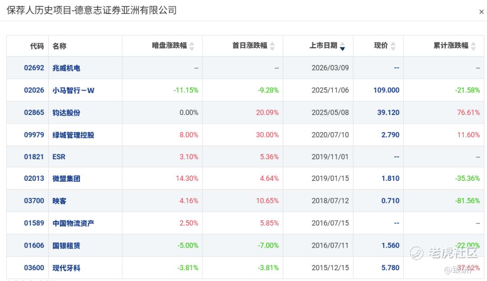The height and width of the screenshot is (281, 487).
Task: Close the sponsor history dialog
Action: tap(482, 12)
